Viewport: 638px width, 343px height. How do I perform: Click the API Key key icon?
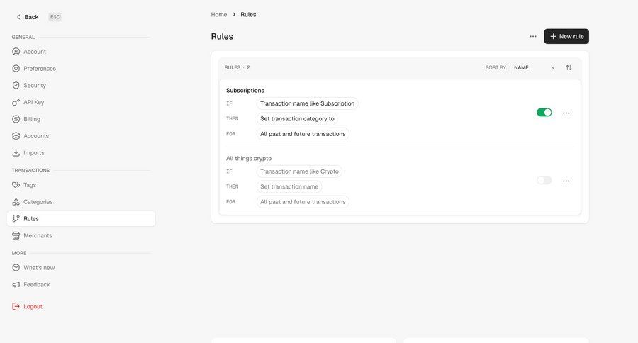coord(16,102)
